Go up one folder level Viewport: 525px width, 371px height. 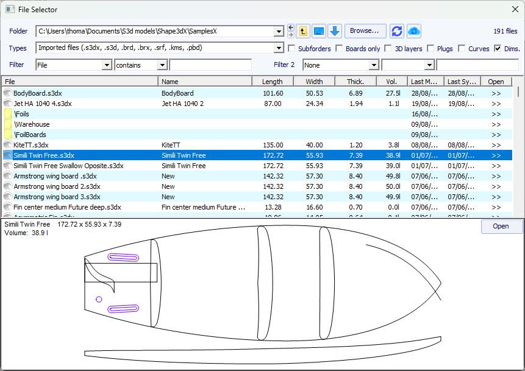(303, 31)
